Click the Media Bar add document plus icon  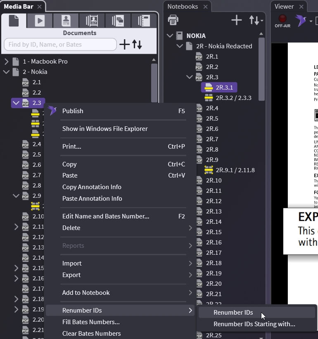tap(124, 45)
